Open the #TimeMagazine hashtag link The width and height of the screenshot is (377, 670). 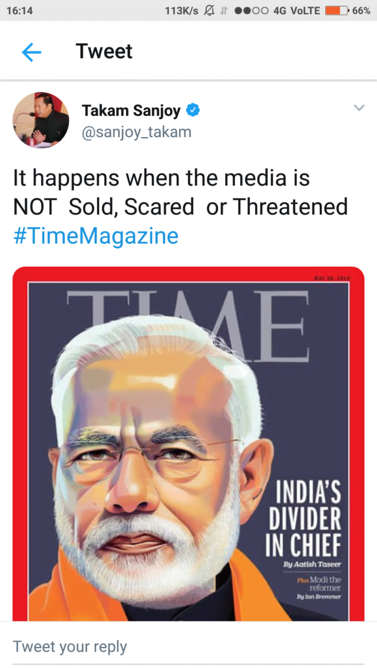[96, 236]
